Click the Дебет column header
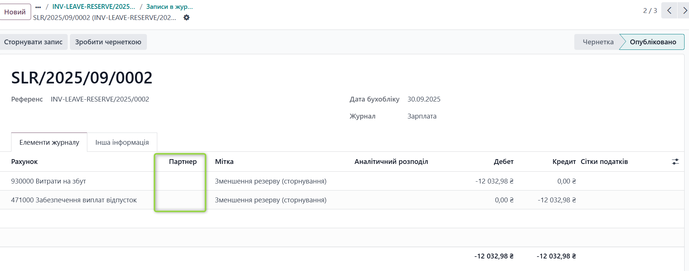Screen dimensions: 689x271 [x=503, y=162]
